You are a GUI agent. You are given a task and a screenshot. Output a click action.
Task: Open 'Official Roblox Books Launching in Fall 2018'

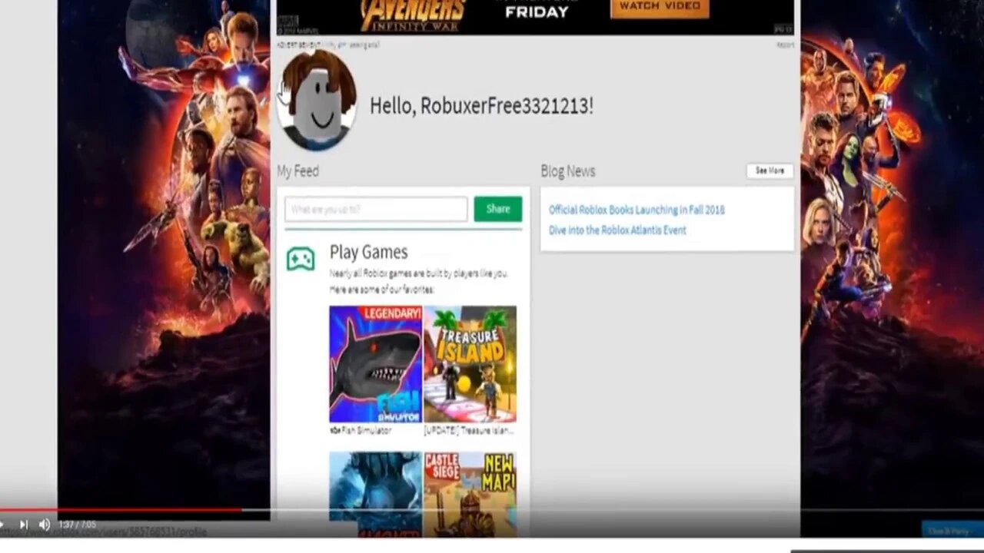(x=637, y=210)
